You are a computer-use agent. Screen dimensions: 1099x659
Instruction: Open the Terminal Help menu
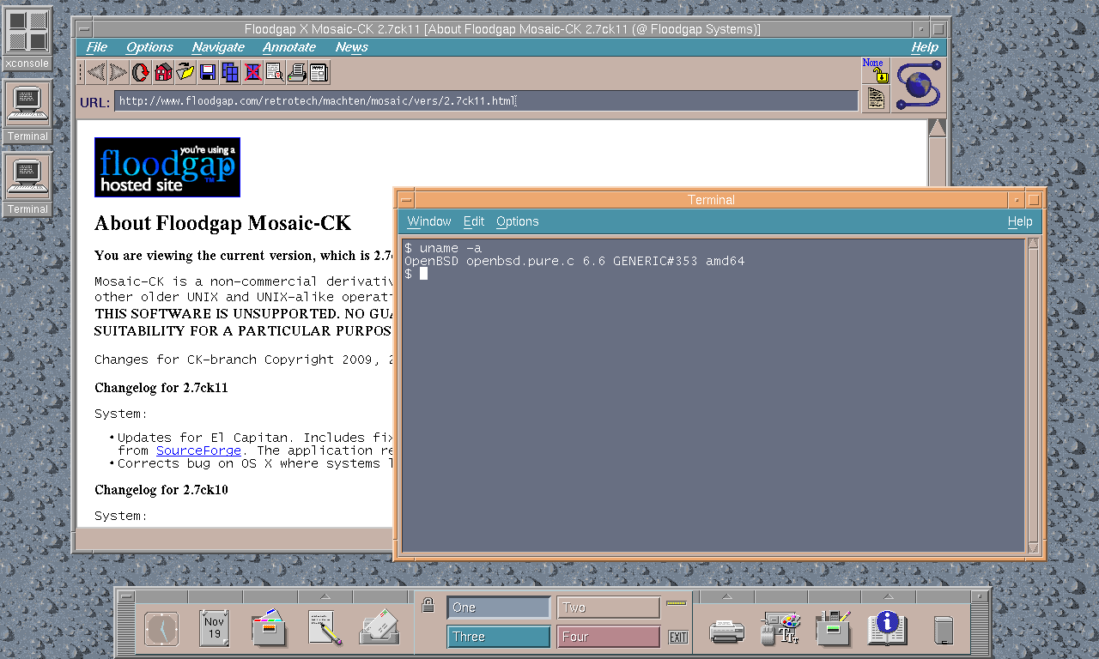pyautogui.click(x=1020, y=221)
